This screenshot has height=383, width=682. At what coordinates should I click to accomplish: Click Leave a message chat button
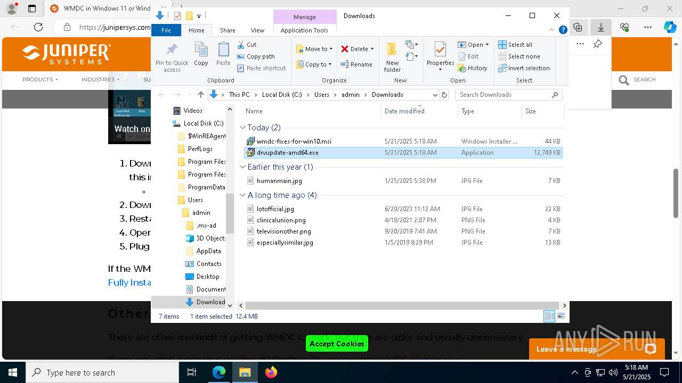pos(597,349)
